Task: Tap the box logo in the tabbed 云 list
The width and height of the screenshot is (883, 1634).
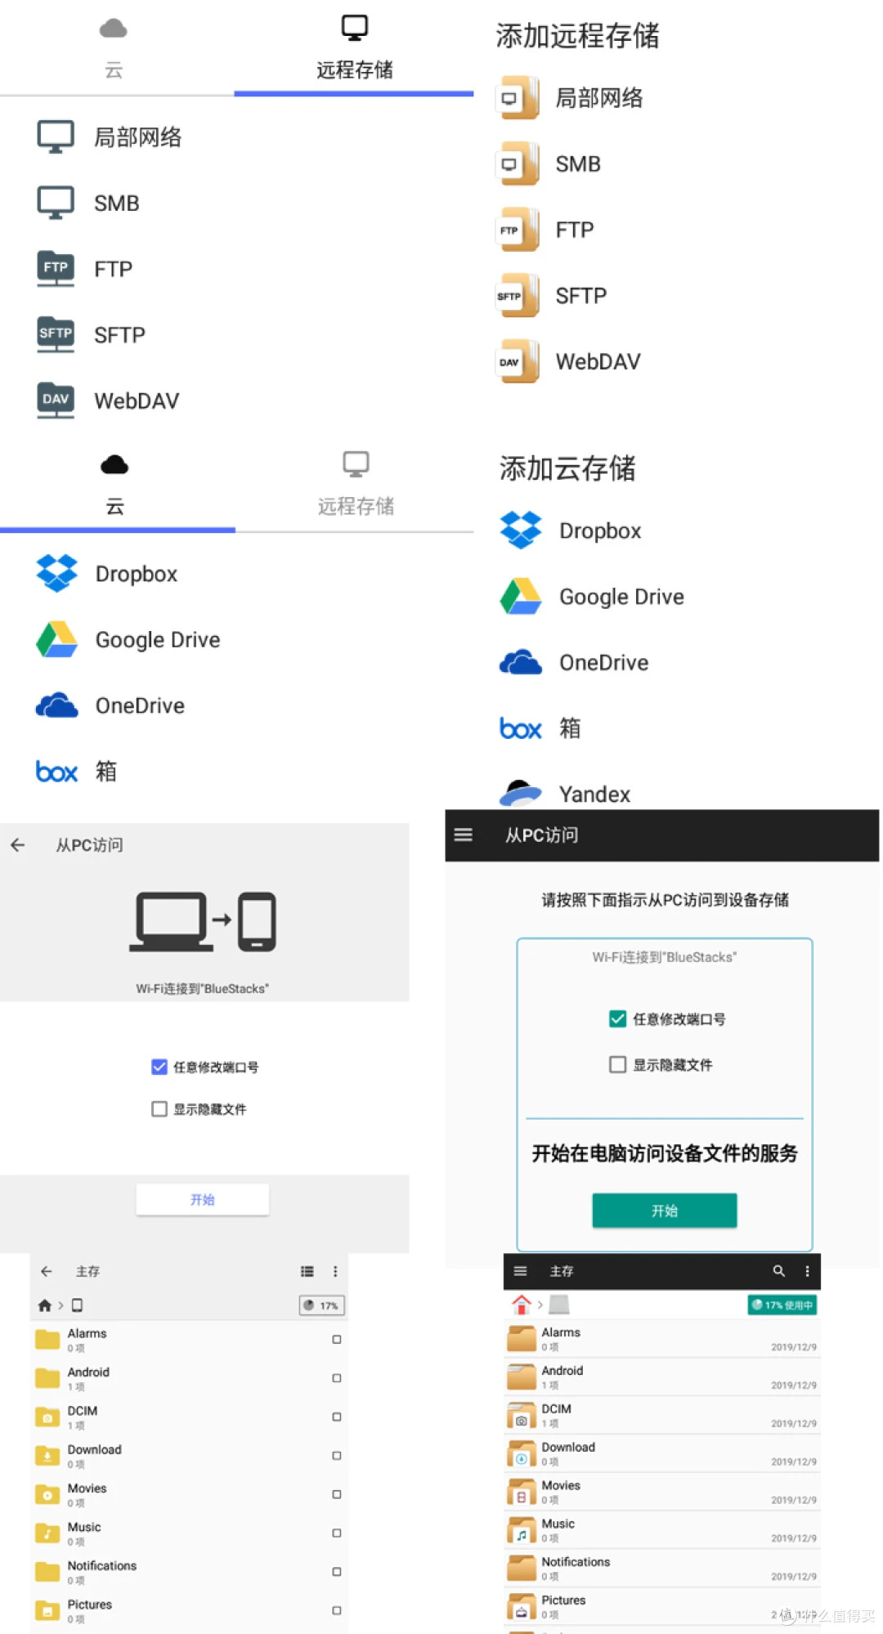Action: [56, 772]
